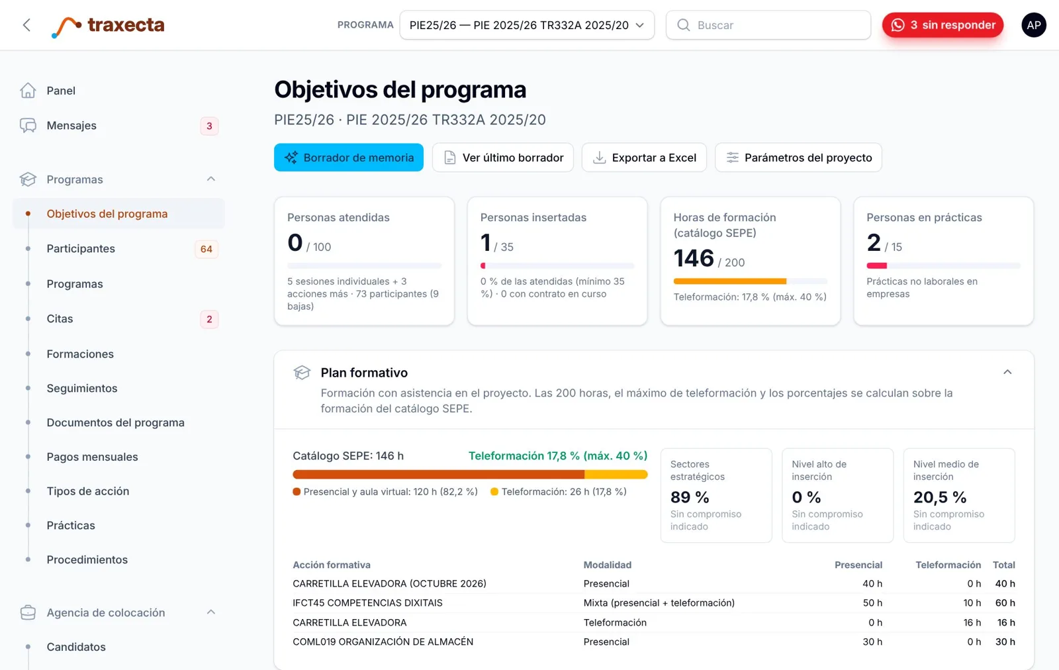Click the Catálogo SEPE presencial/teleformación bar
Screen dimensions: 1059x670
click(x=470, y=474)
